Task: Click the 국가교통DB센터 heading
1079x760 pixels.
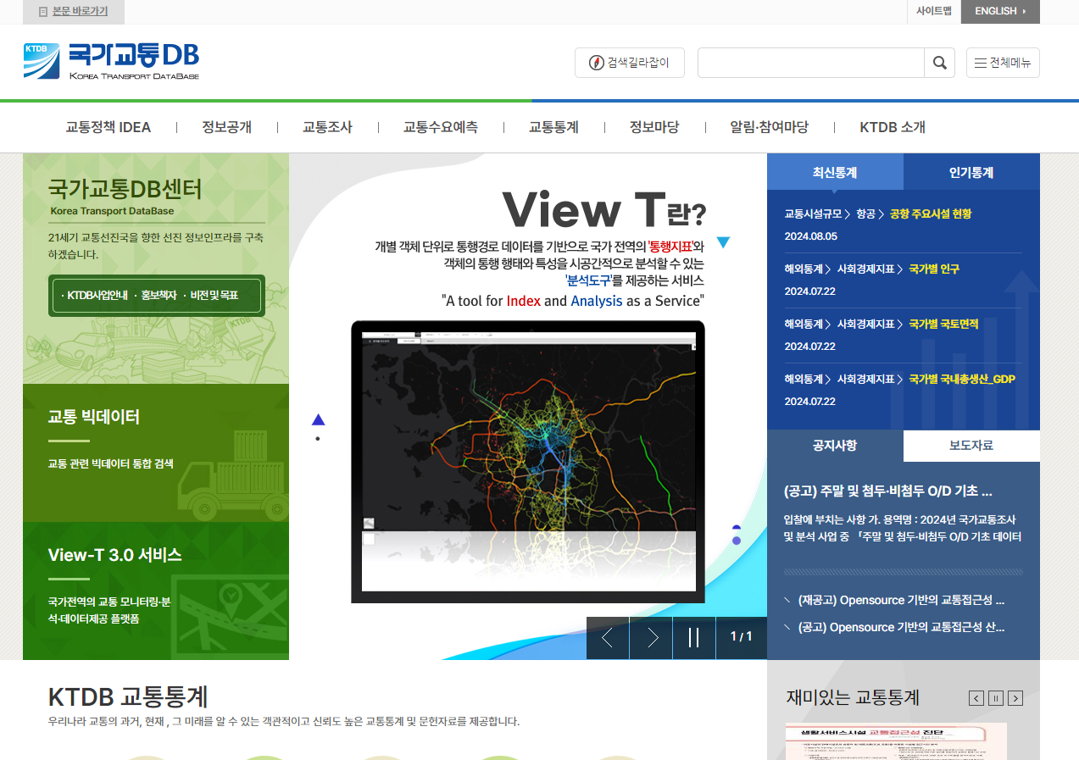Action: click(x=125, y=188)
